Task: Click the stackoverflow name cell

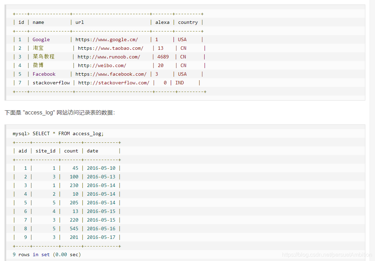Action: [x=51, y=83]
